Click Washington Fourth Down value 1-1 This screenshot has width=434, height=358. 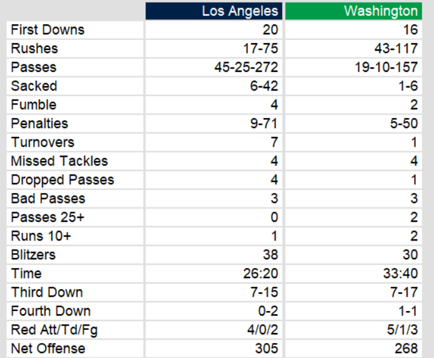point(408,311)
